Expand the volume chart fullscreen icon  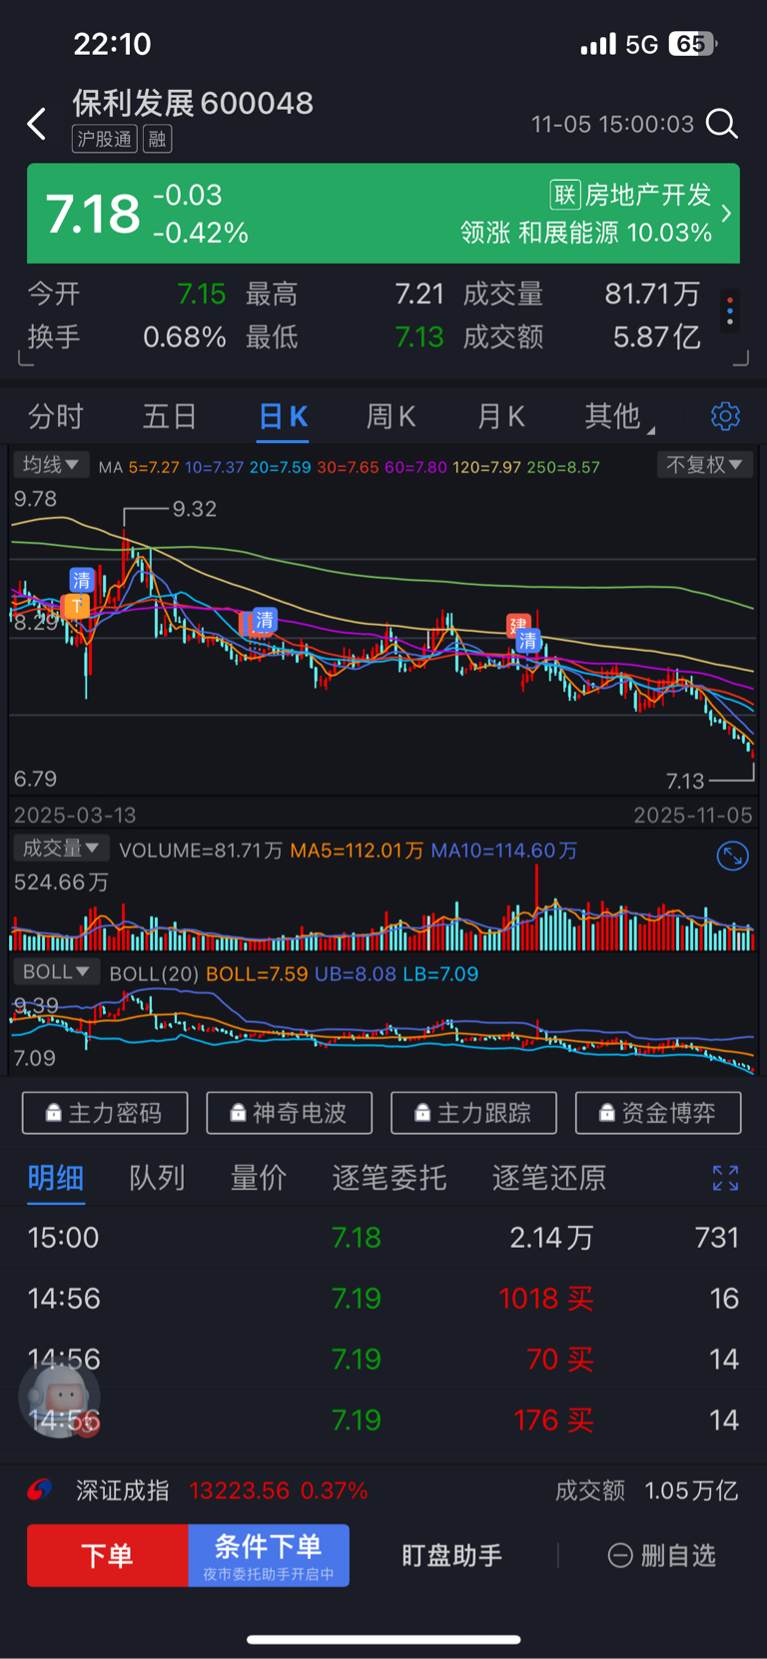coord(733,855)
